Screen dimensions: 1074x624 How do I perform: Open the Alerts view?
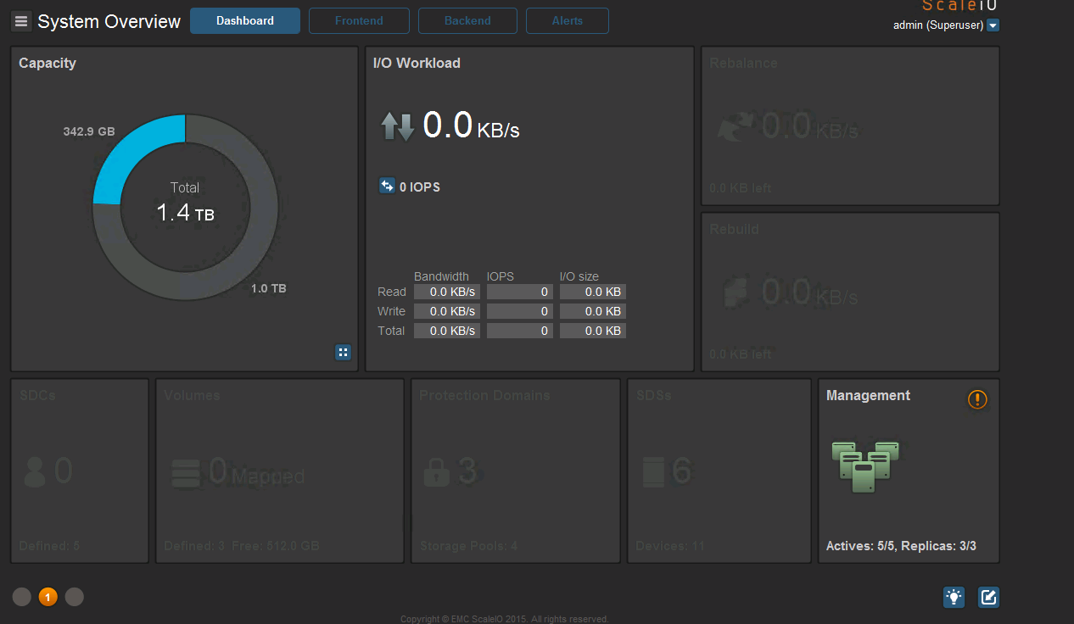coord(567,20)
